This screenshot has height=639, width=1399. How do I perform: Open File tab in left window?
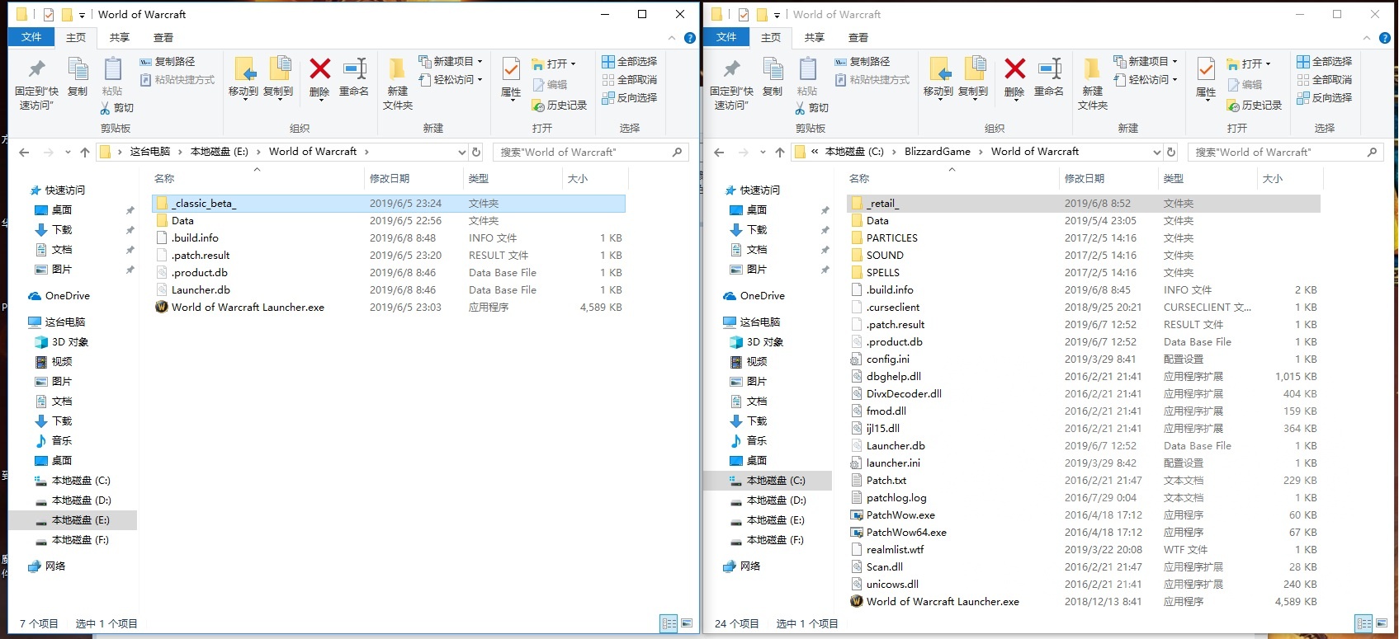click(31, 37)
